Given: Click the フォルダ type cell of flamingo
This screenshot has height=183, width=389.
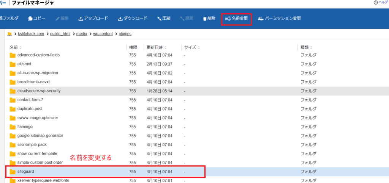Looking at the screenshot, I should point(308,127).
